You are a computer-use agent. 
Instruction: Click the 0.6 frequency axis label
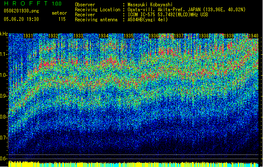click(x=4, y=158)
